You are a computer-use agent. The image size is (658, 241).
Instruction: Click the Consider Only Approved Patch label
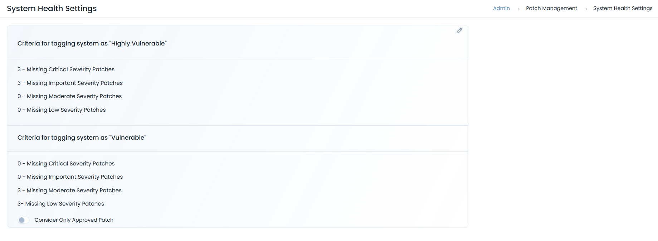pyautogui.click(x=74, y=220)
